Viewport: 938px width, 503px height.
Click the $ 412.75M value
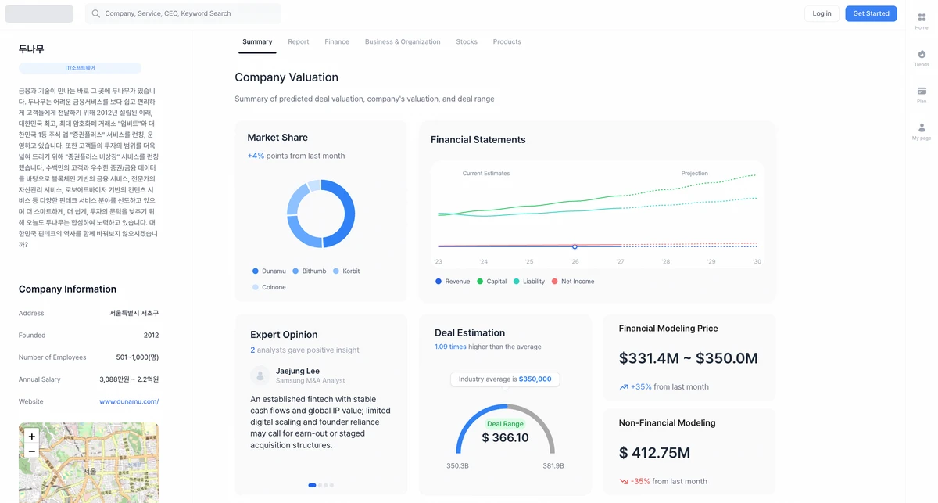click(x=654, y=452)
